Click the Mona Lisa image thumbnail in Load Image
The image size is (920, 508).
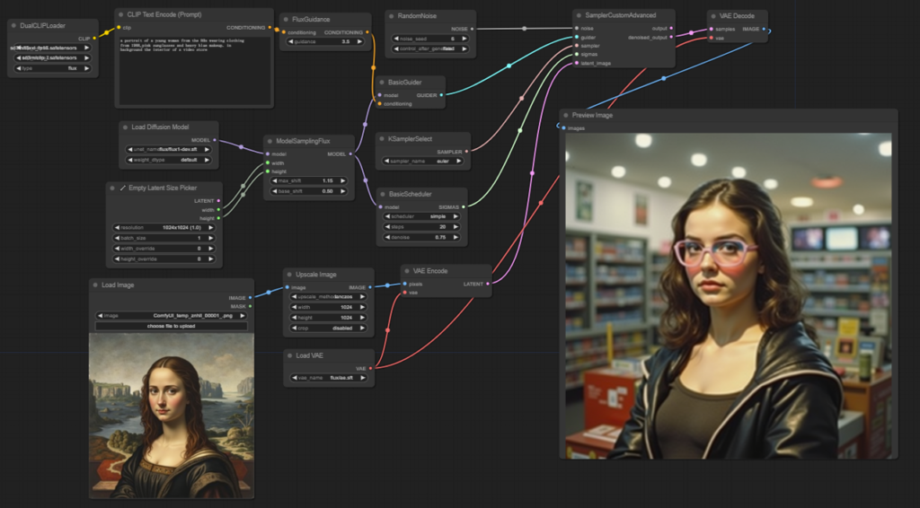coord(171,415)
